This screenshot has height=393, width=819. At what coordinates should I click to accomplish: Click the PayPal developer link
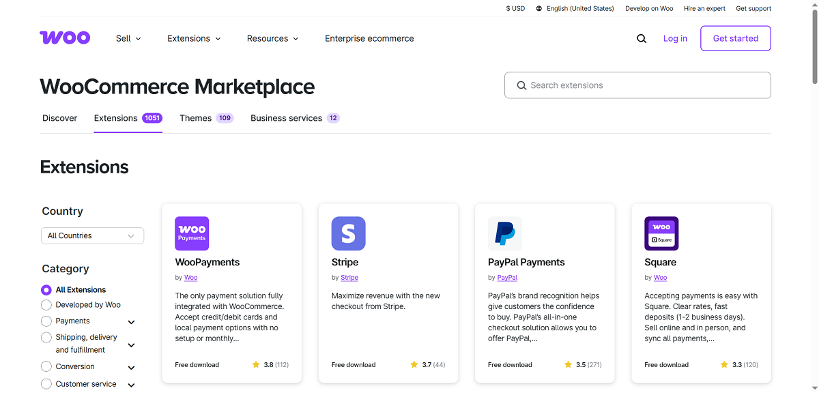coord(507,278)
